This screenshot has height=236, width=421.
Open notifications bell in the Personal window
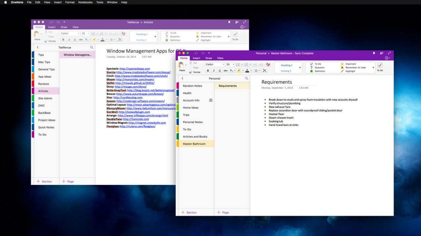[374, 53]
